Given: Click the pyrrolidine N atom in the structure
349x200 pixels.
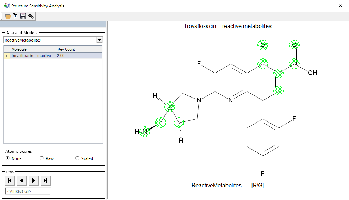Looking at the screenshot, I should tap(199, 100).
